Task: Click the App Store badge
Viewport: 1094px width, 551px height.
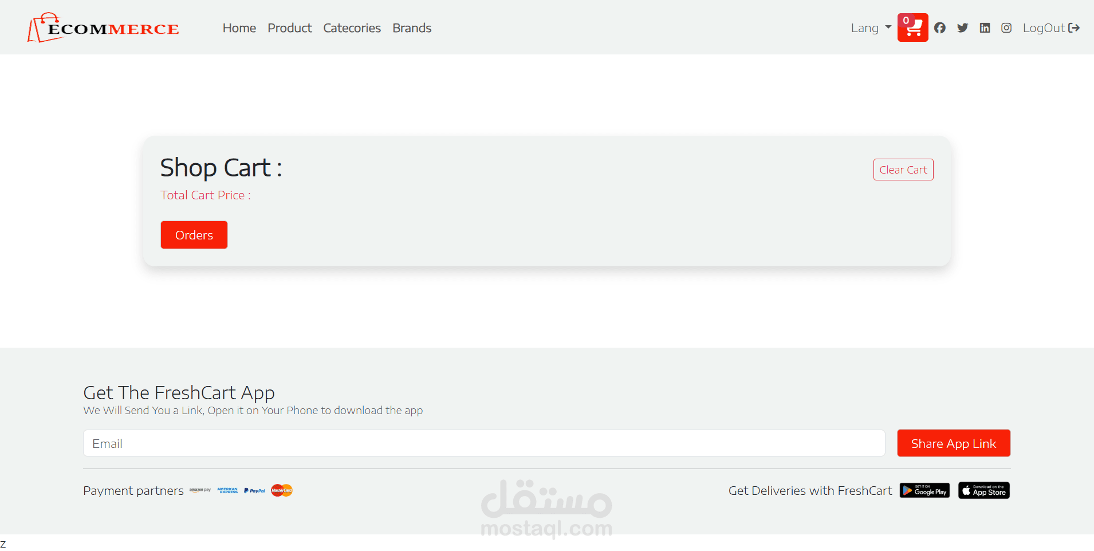Action: [984, 490]
